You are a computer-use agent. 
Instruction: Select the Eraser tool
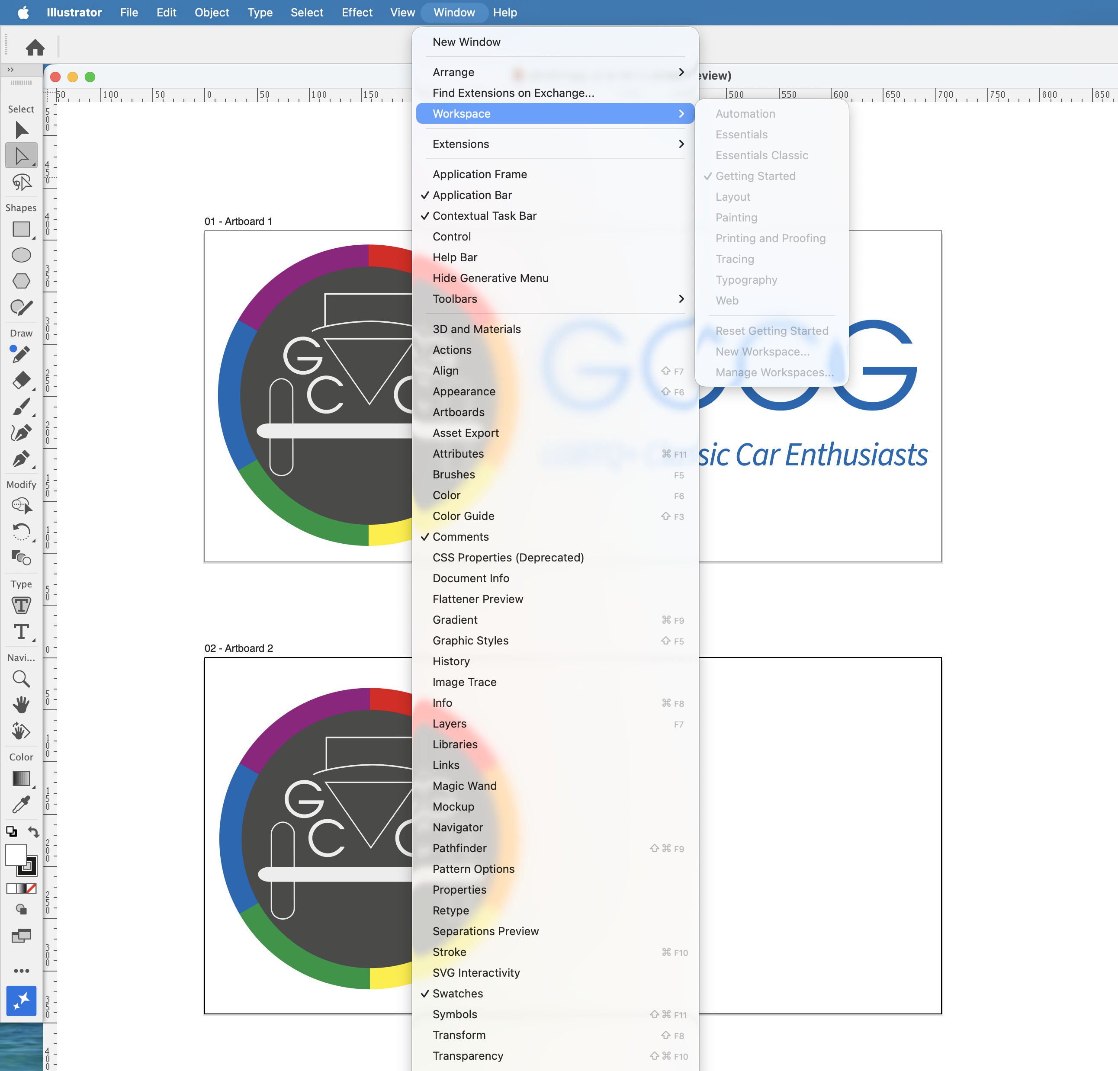coord(21,380)
